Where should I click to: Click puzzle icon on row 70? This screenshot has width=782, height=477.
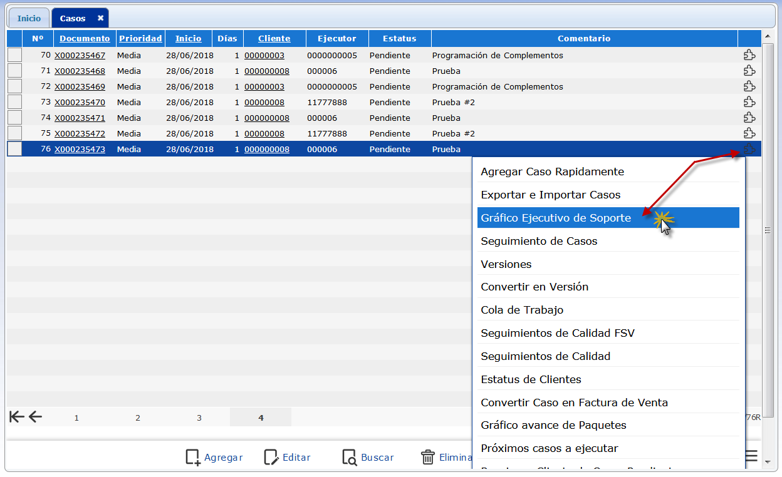click(749, 55)
